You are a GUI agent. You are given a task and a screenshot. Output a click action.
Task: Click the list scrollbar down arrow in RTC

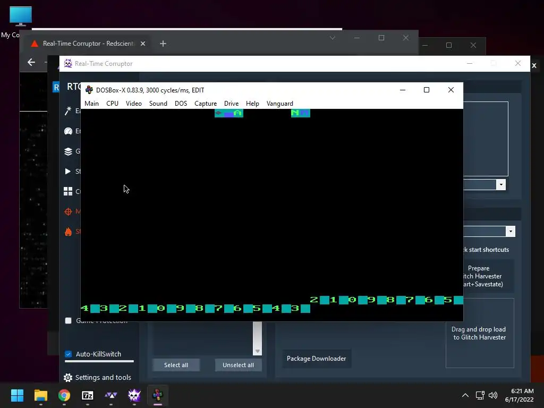[258, 351]
